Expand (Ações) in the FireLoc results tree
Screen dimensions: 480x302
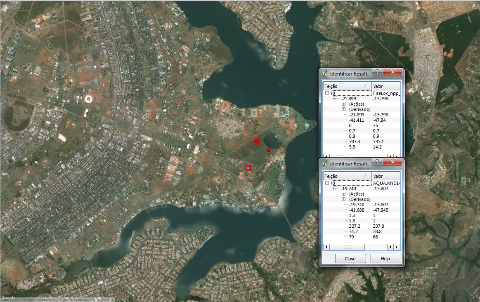pos(343,104)
